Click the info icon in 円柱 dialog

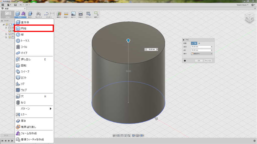pos(185,61)
